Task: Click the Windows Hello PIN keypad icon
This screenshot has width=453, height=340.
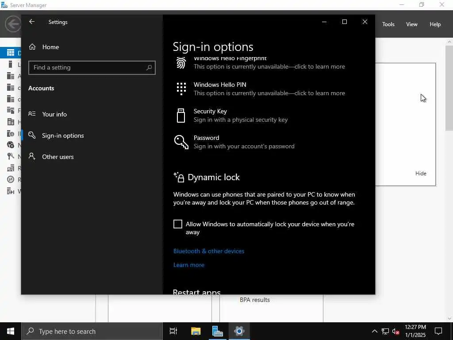Action: pos(181,89)
